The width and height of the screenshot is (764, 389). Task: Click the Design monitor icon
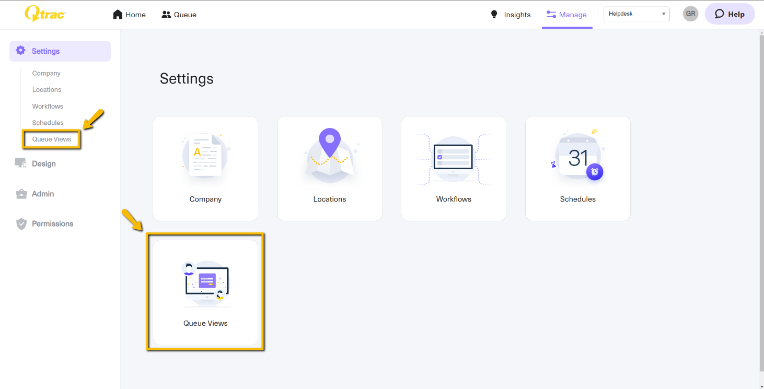21,163
